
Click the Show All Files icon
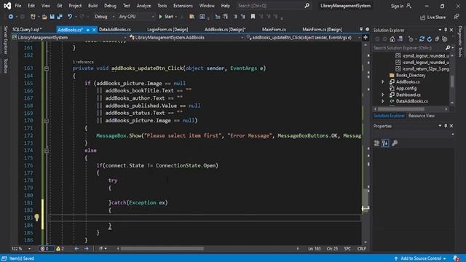(445, 39)
